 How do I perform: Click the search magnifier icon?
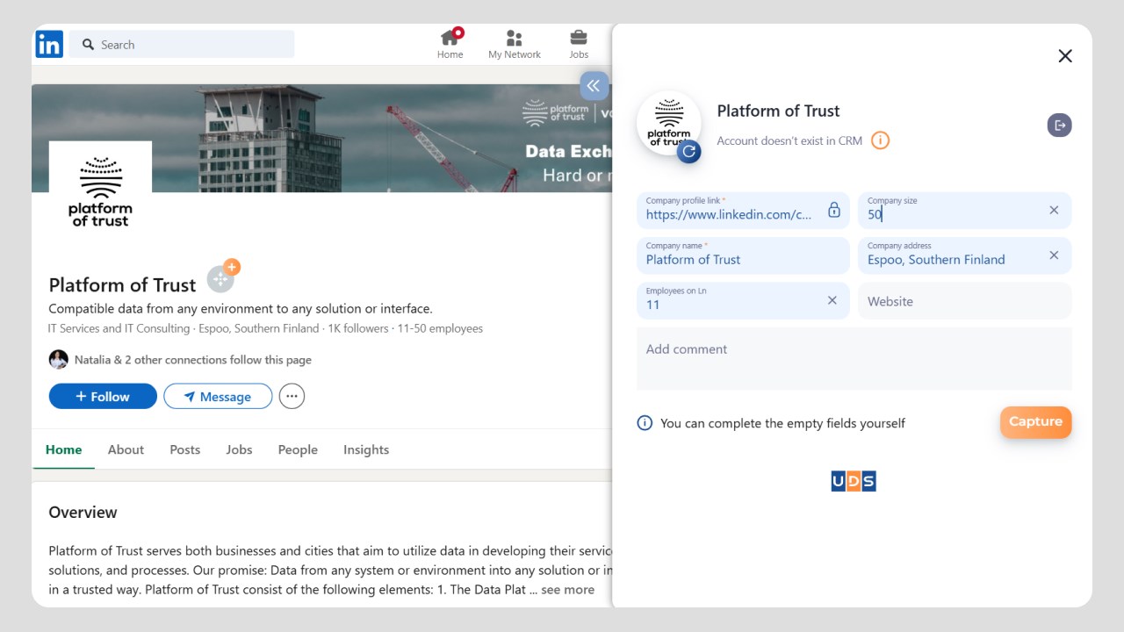(x=88, y=45)
